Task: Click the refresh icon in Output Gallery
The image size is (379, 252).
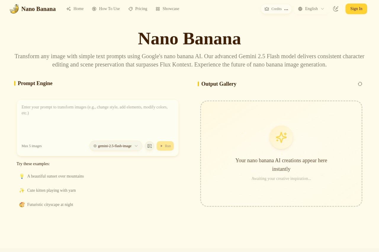Action: [x=360, y=84]
